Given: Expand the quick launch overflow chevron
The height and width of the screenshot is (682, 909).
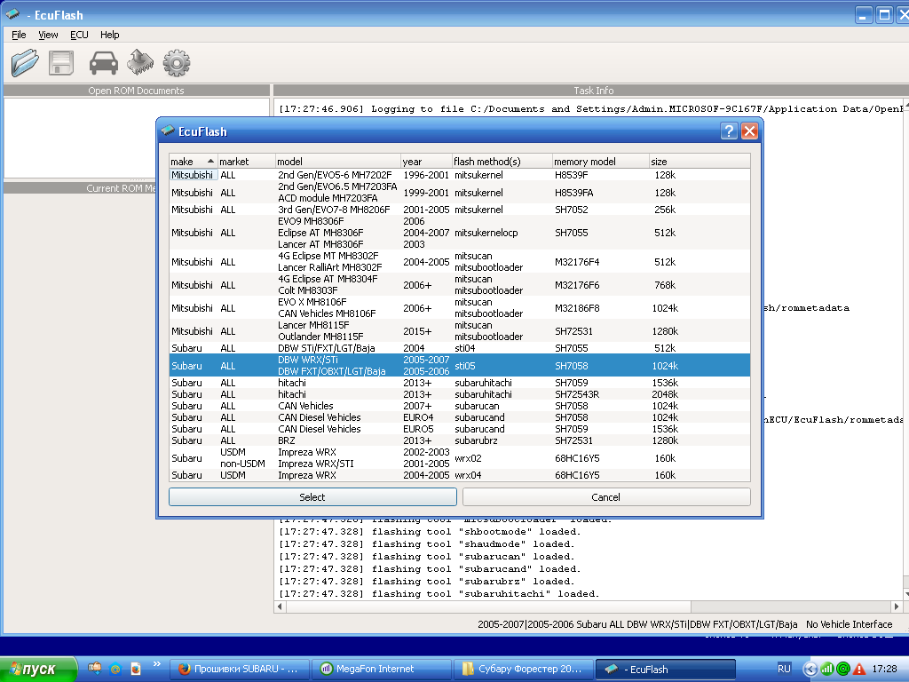Looking at the screenshot, I should click(x=157, y=664).
